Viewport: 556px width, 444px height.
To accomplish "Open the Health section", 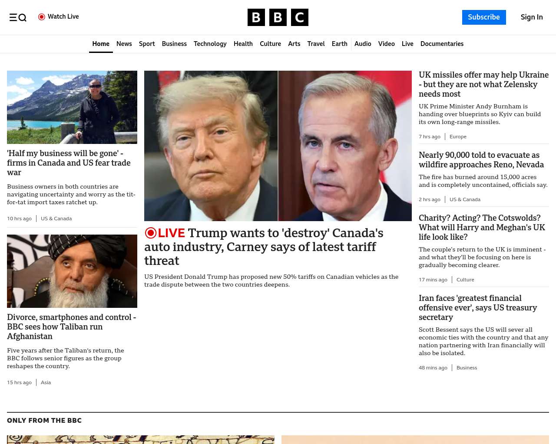I will 243,44.
